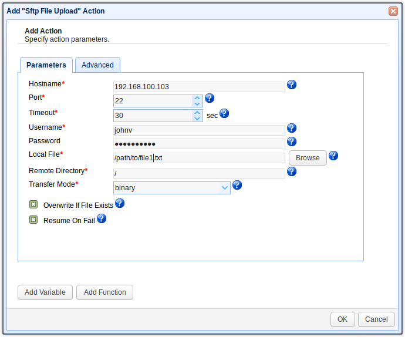
Task: Click help icon next to Transfer Mode
Action: [237, 185]
